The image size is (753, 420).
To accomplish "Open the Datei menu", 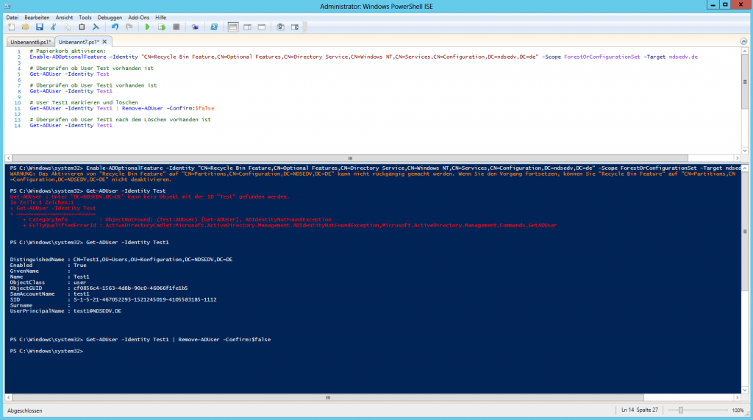I will click(x=12, y=16).
